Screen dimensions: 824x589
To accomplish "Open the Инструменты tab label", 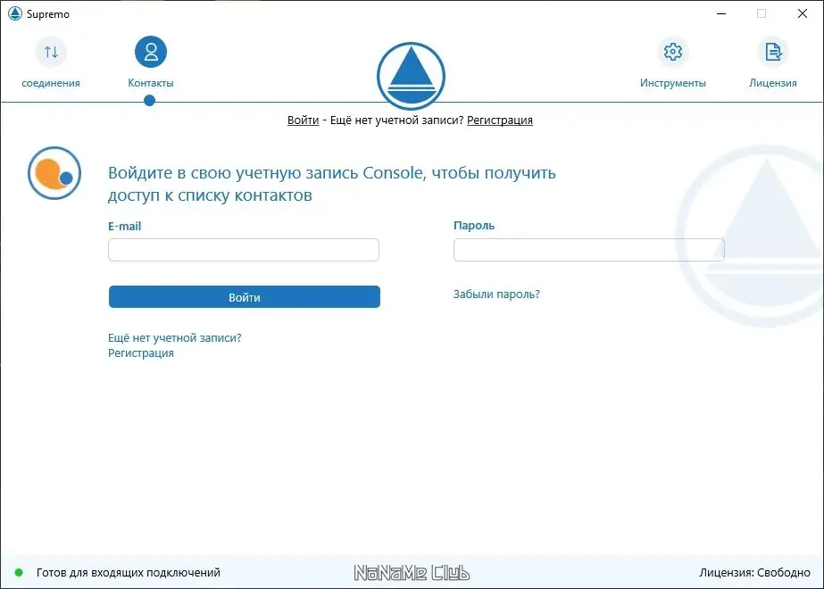I will (672, 83).
